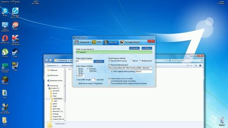Open the Recording Mixer input device dropdown

click(130, 68)
